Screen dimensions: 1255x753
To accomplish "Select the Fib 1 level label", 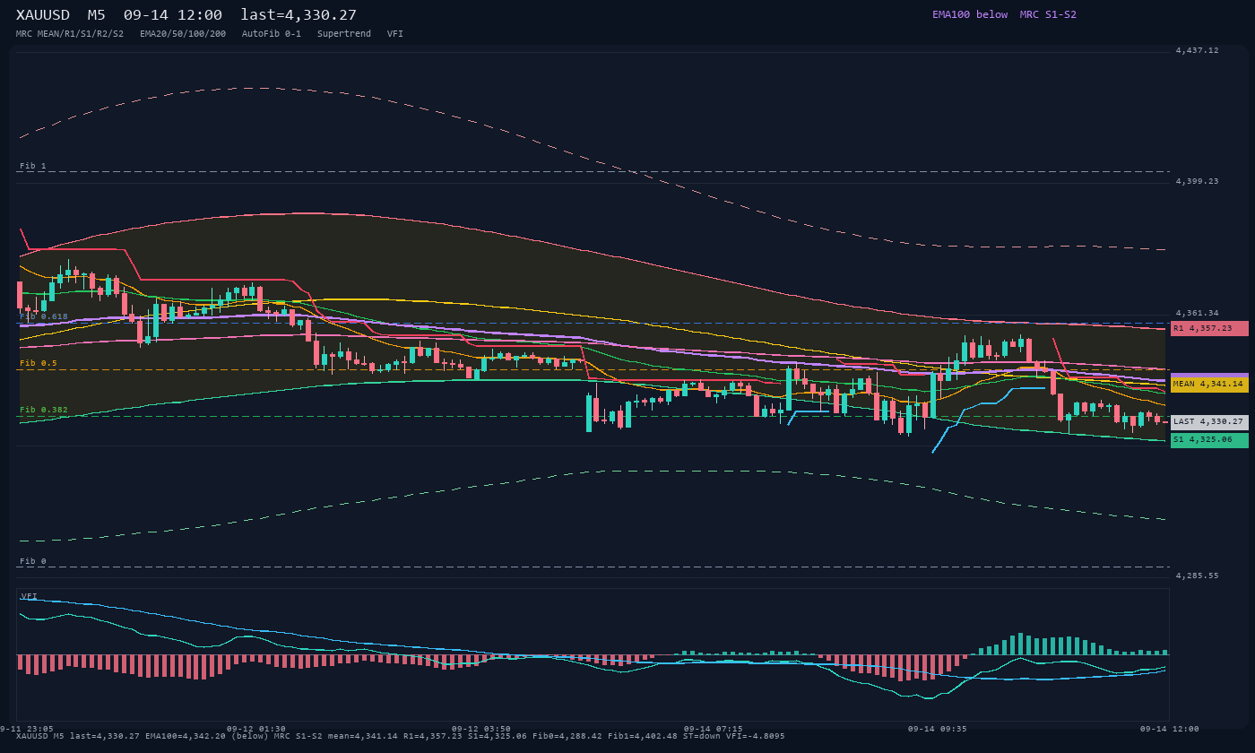I will click(33, 166).
